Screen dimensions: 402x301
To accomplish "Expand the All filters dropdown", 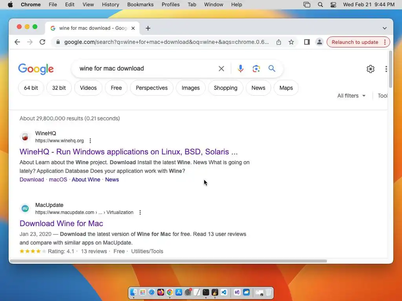I will pos(351,96).
